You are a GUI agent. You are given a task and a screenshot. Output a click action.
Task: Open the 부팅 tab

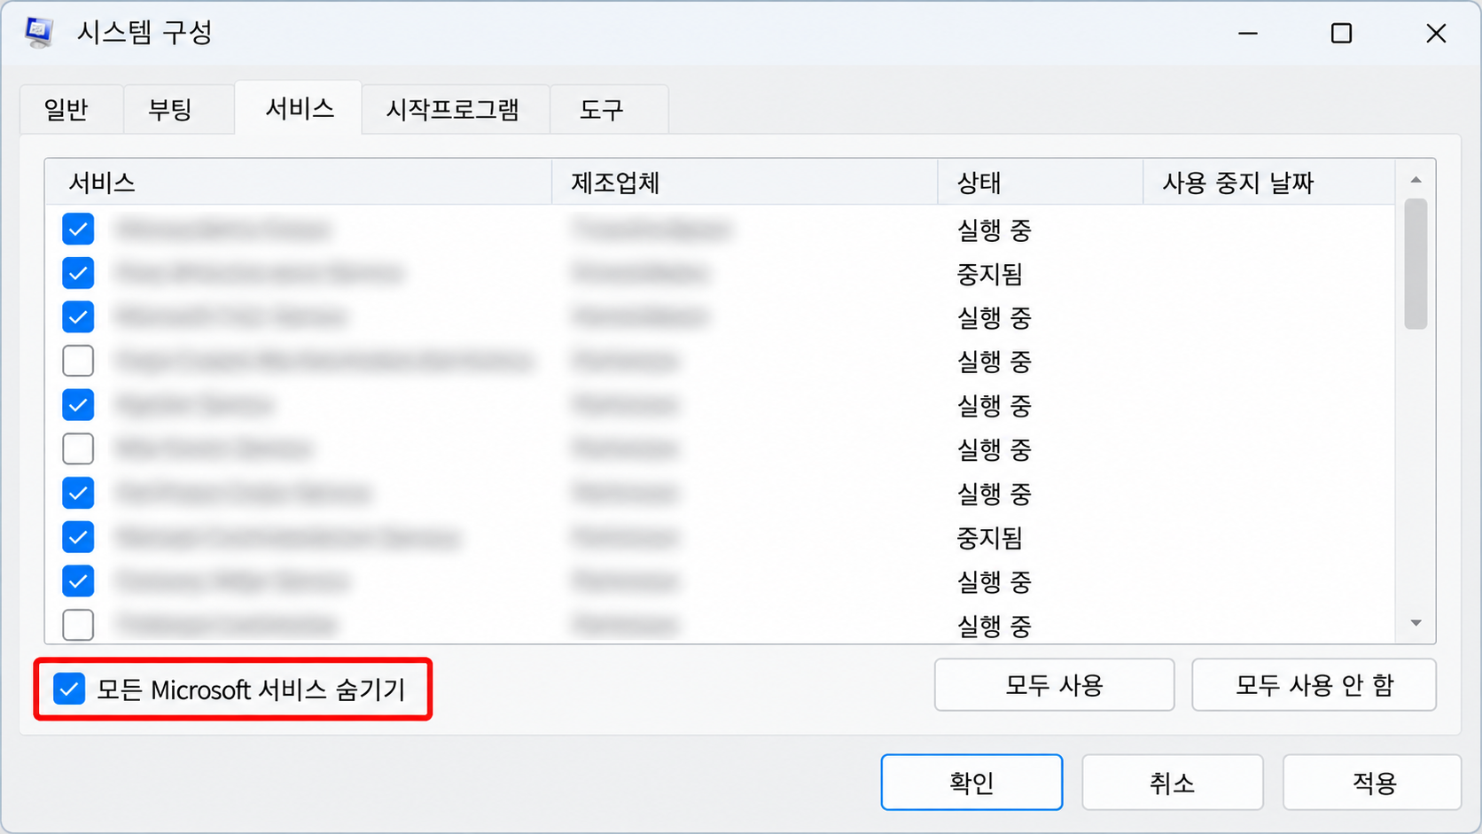coord(179,110)
